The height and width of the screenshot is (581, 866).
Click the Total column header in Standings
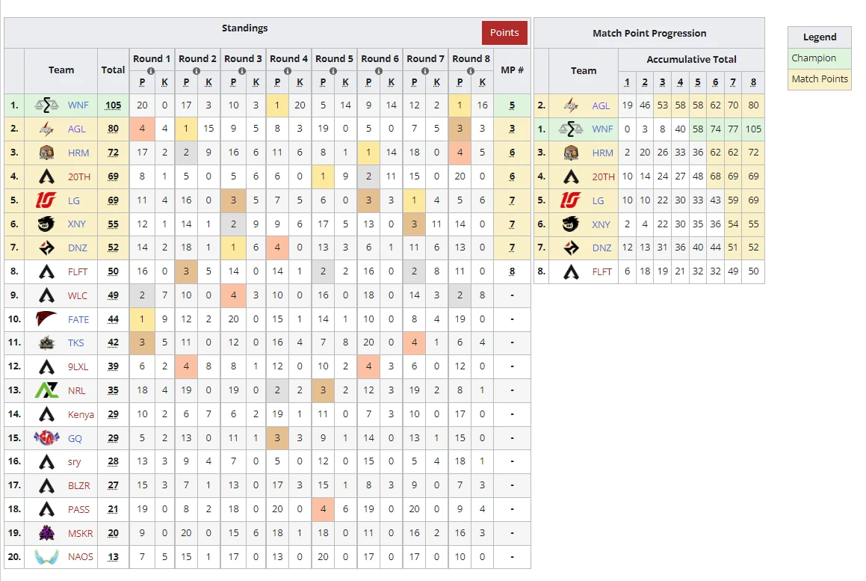coord(113,70)
